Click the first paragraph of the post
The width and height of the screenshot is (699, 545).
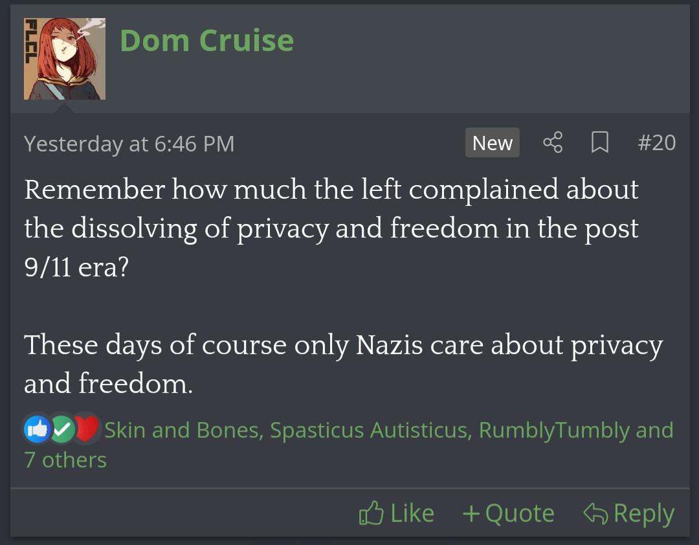point(330,208)
